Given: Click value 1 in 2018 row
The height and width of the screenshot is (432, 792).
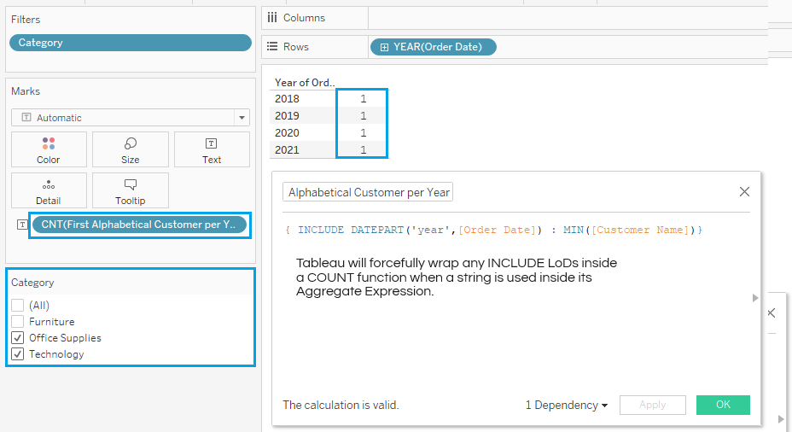Looking at the screenshot, I should coord(363,98).
